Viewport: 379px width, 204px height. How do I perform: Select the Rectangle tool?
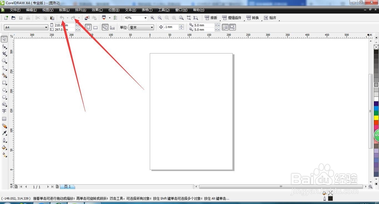[4, 83]
